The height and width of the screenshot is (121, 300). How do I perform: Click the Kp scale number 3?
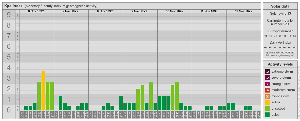click(x=9, y=78)
